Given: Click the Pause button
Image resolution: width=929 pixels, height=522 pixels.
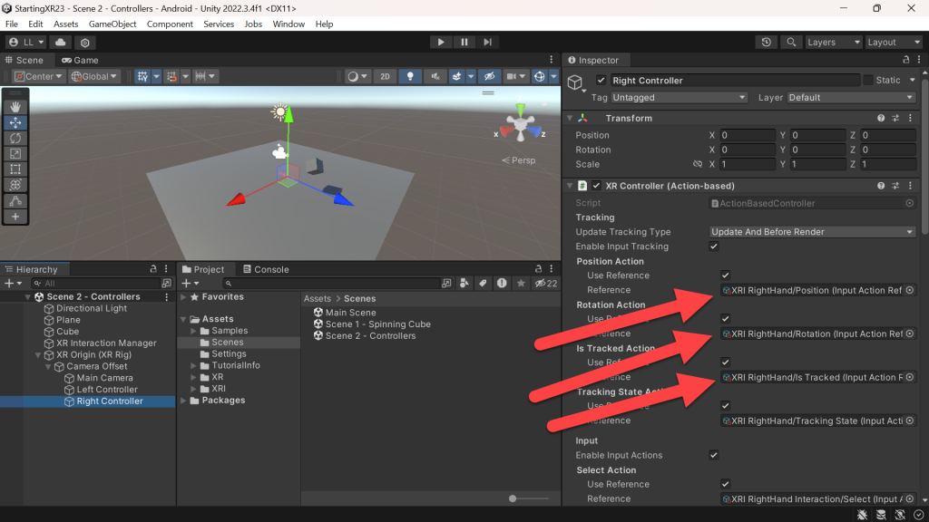Looking at the screenshot, I should tap(464, 42).
